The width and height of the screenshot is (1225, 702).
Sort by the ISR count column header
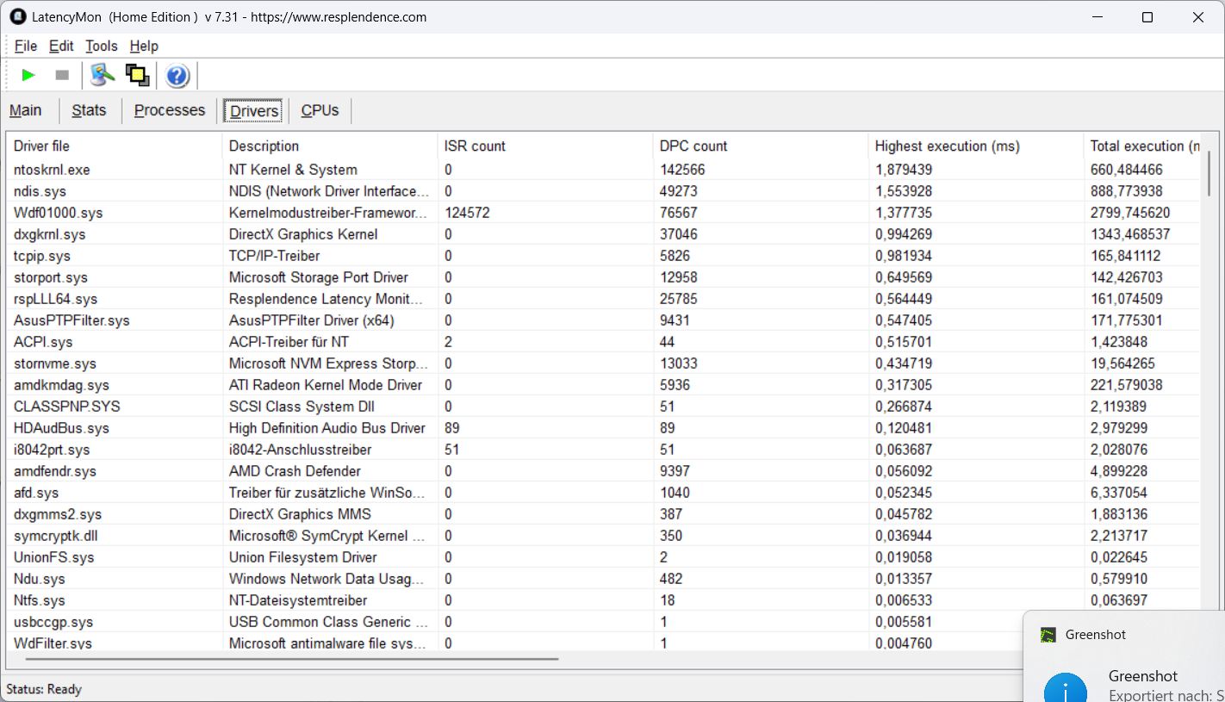tap(545, 146)
